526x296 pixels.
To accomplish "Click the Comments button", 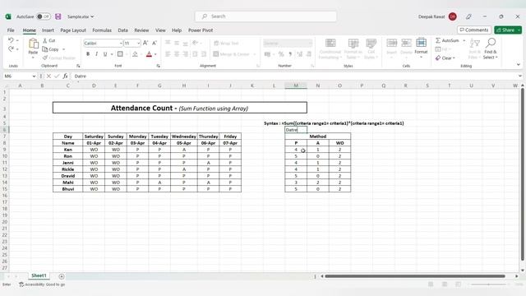I will click(474, 30).
